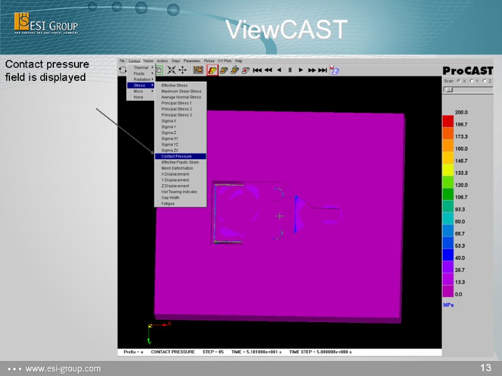Click the fit-to-center arrows icon
This screenshot has width=502, height=376.
pyautogui.click(x=171, y=70)
